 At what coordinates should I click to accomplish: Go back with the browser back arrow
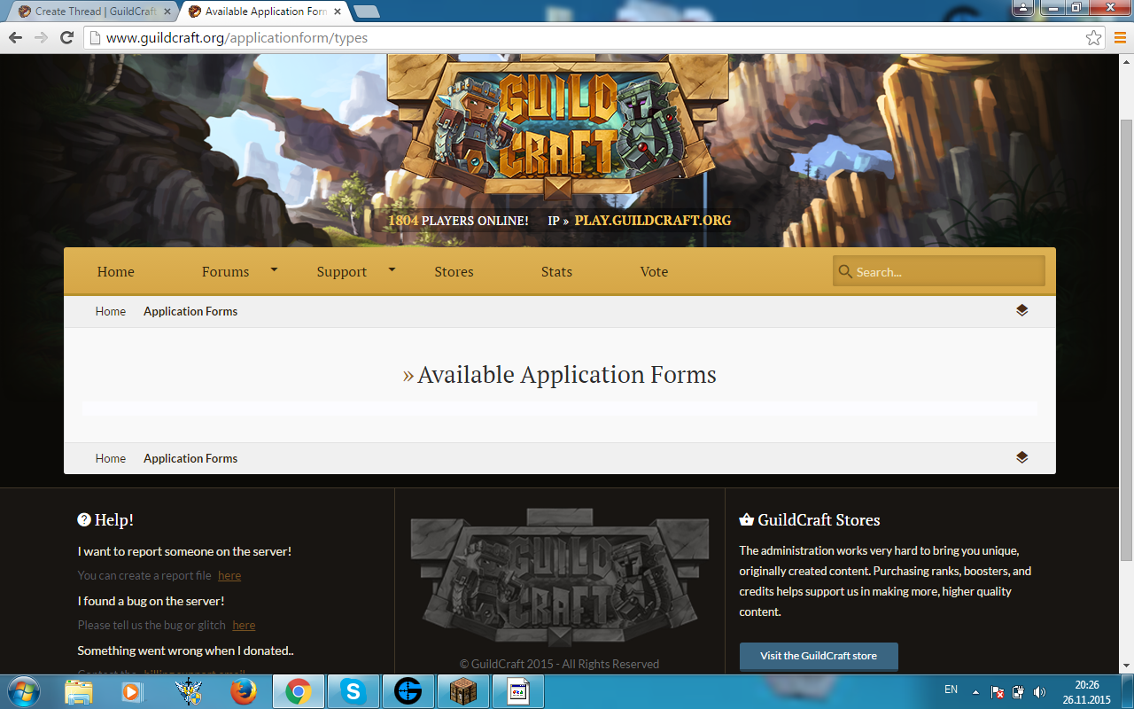click(x=15, y=37)
